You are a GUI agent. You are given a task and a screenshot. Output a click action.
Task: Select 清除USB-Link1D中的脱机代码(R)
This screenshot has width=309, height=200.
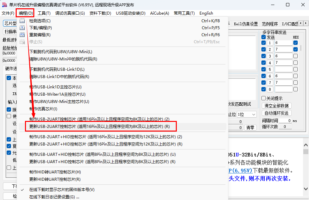pos(123,76)
